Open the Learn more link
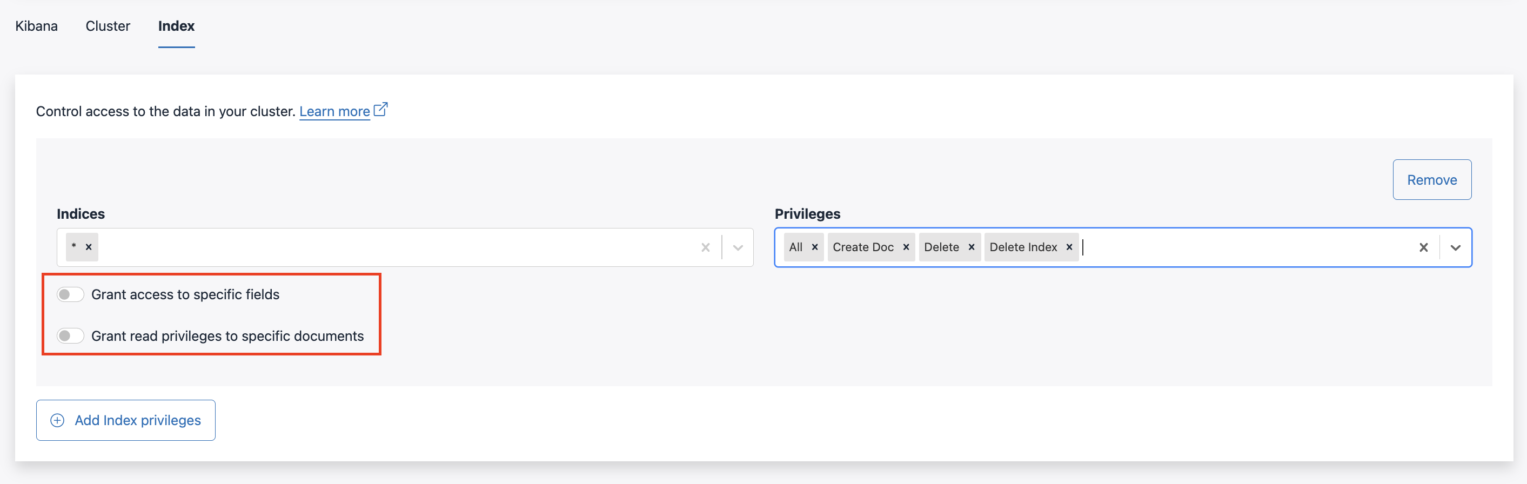Viewport: 1527px width, 484px height. point(334,111)
